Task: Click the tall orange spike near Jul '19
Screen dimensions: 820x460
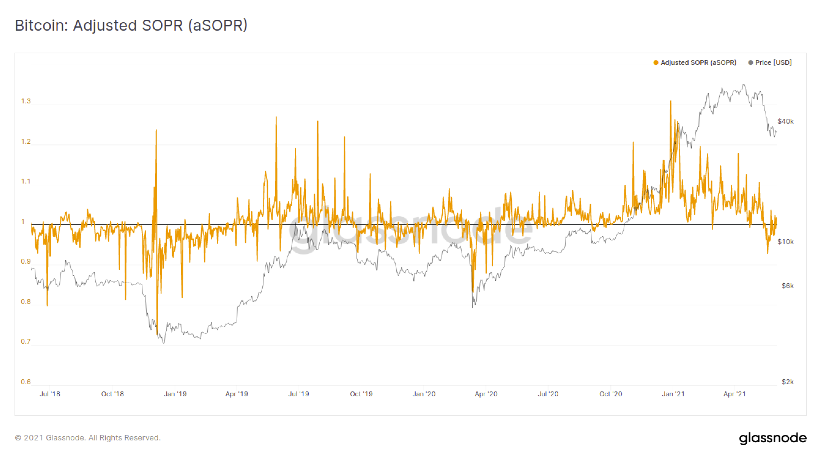Action: tap(276, 117)
